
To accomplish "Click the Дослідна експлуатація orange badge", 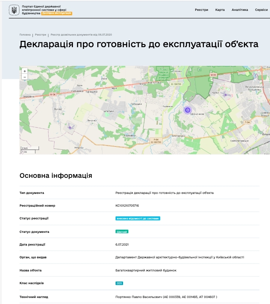I will [x=56, y=13].
